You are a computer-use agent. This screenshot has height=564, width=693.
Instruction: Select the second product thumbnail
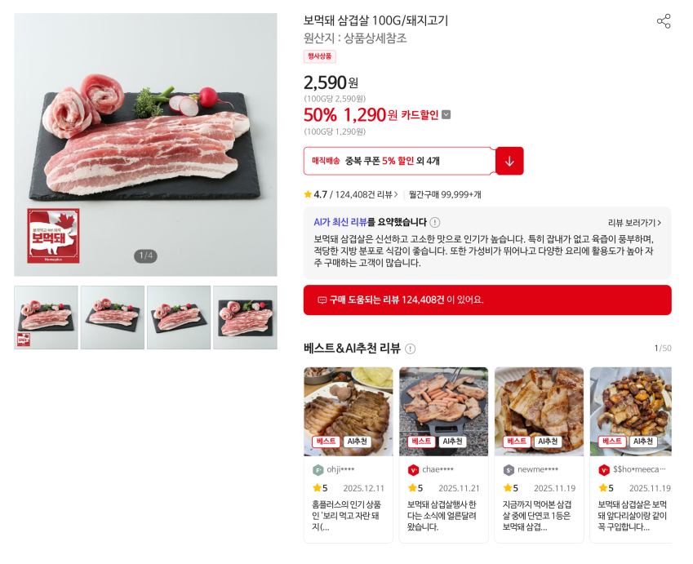tap(113, 318)
